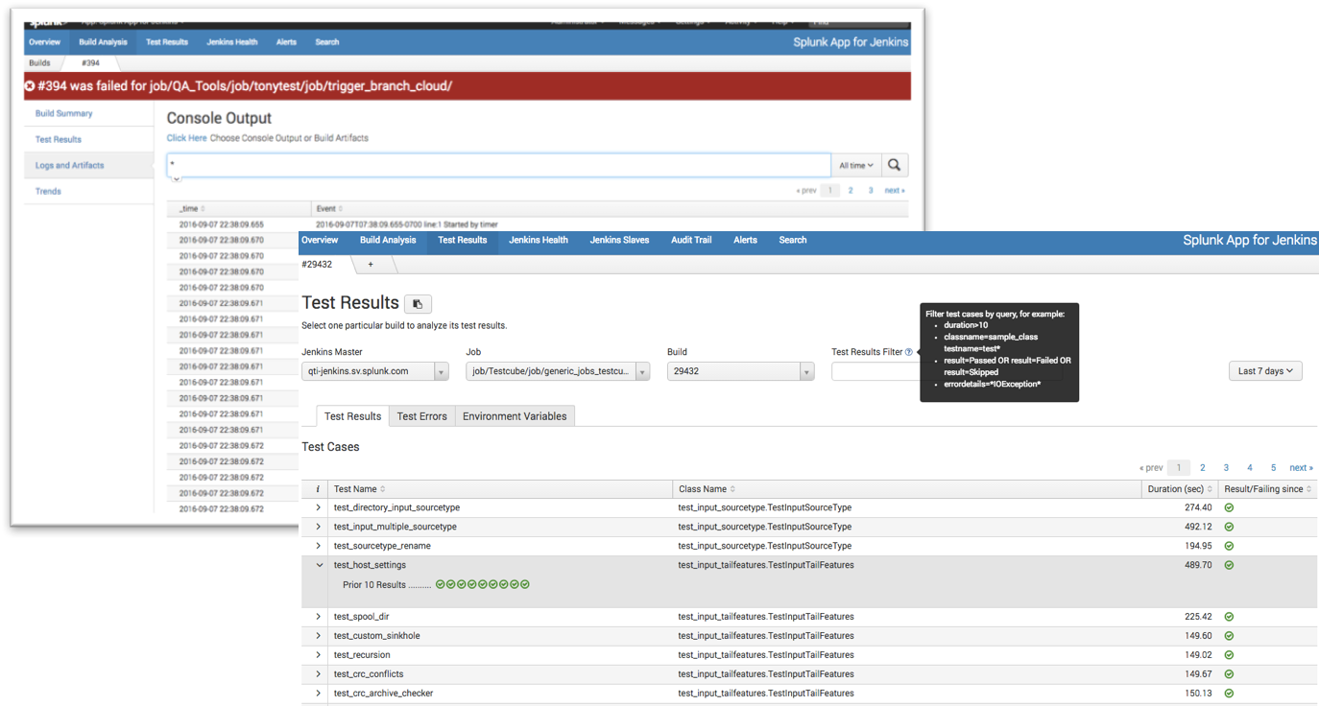This screenshot has height=706, width=1319.
Task: Open the Last 7 days time picker
Action: click(1265, 371)
